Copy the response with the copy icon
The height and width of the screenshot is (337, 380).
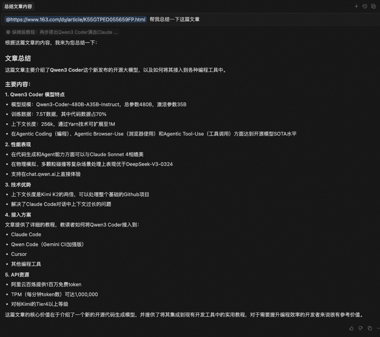(x=370, y=328)
